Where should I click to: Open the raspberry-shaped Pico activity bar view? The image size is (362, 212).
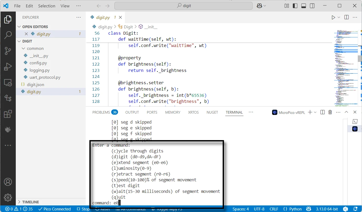pos(8,129)
